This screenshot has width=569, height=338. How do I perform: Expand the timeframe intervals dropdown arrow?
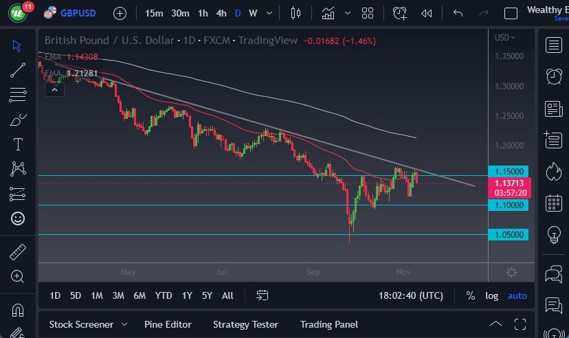(x=269, y=13)
